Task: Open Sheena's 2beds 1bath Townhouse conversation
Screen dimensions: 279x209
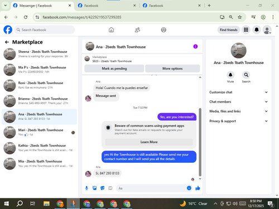Action: [39, 54]
